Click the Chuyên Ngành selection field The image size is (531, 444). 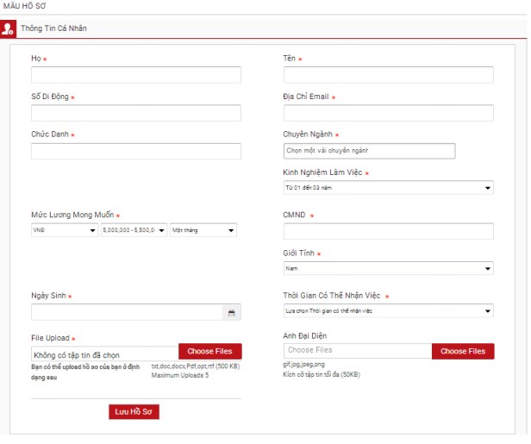[369, 151]
